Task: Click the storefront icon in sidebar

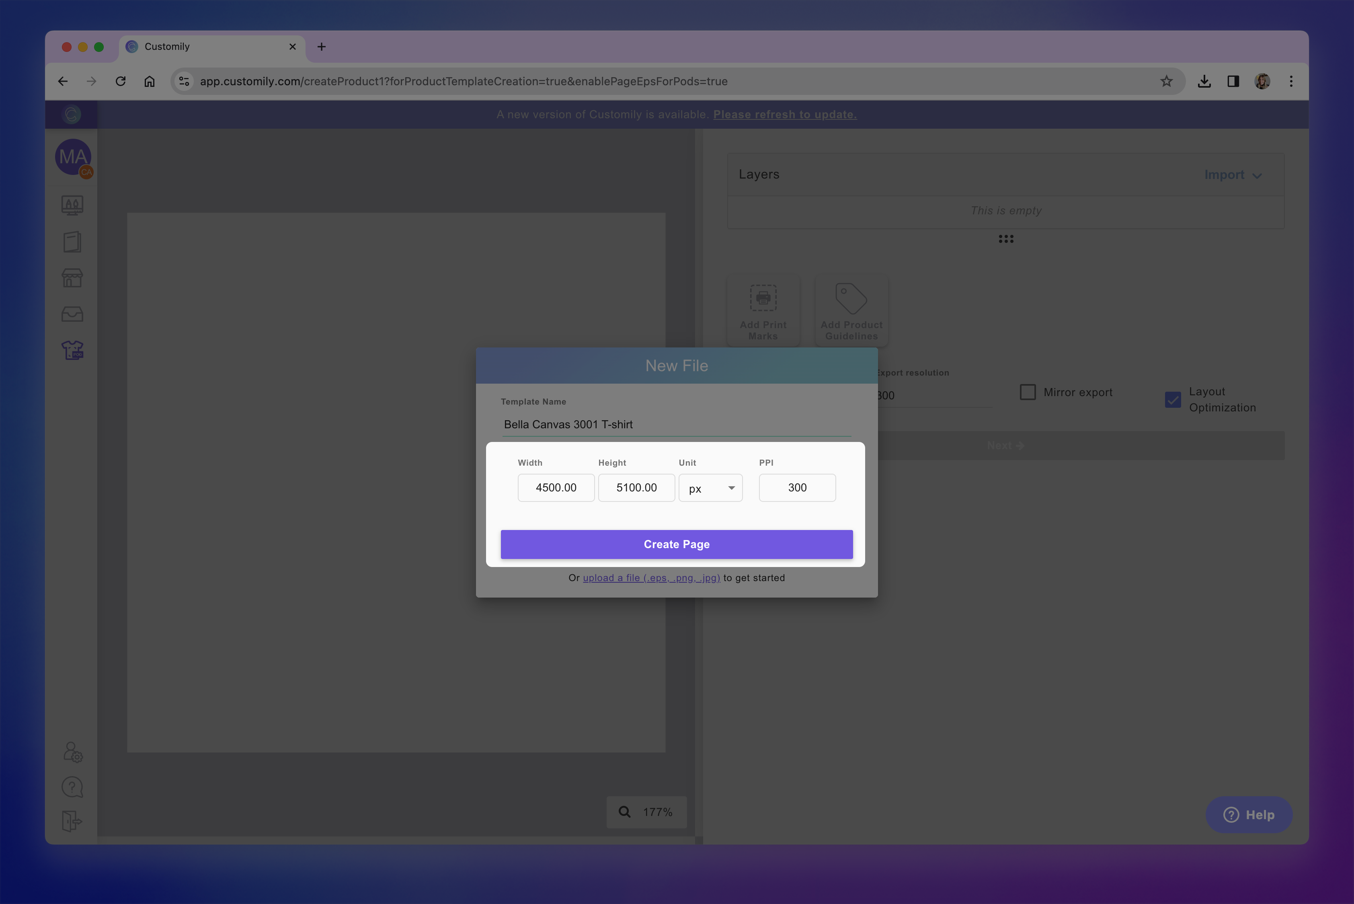Action: (72, 278)
